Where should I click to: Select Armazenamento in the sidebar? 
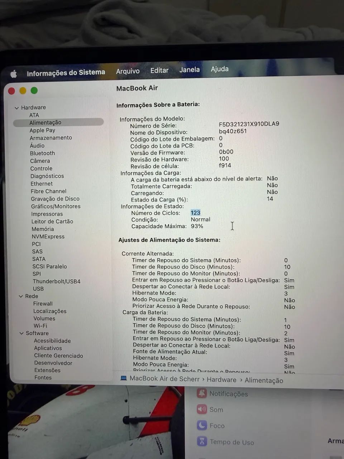pos(51,138)
